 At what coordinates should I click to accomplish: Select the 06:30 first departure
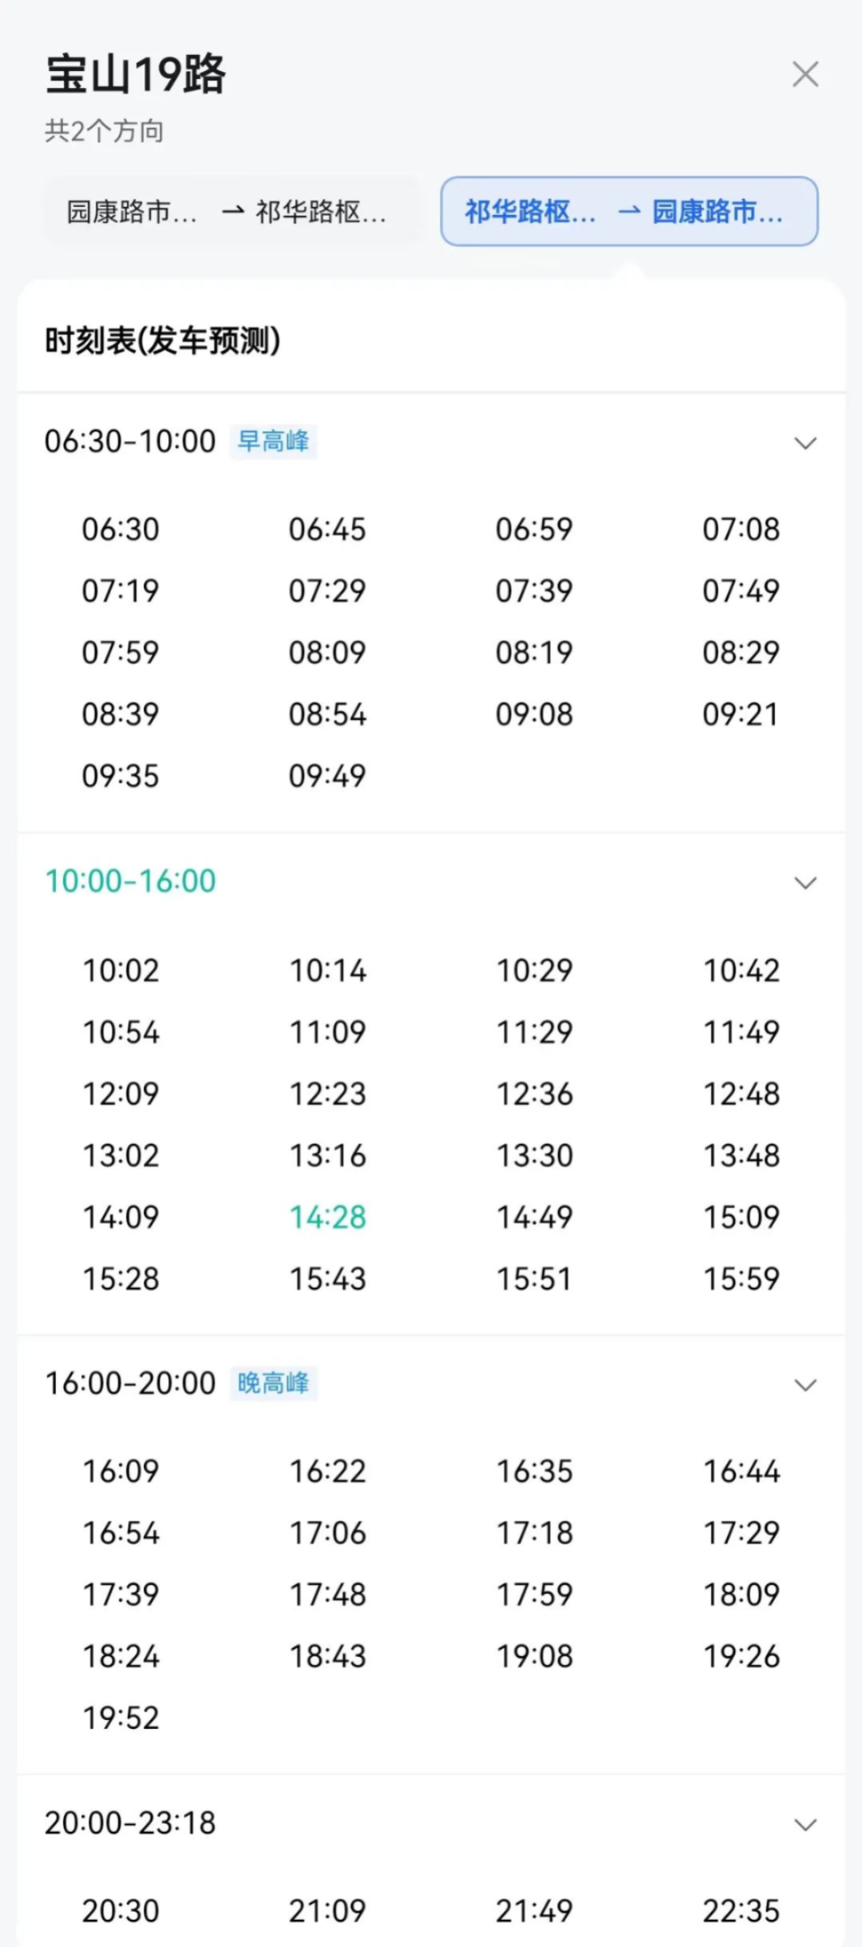click(x=121, y=529)
